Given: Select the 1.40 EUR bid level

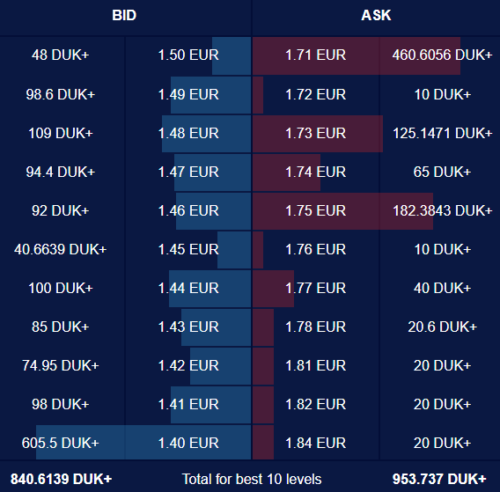Looking at the screenshot, I should [x=188, y=443].
